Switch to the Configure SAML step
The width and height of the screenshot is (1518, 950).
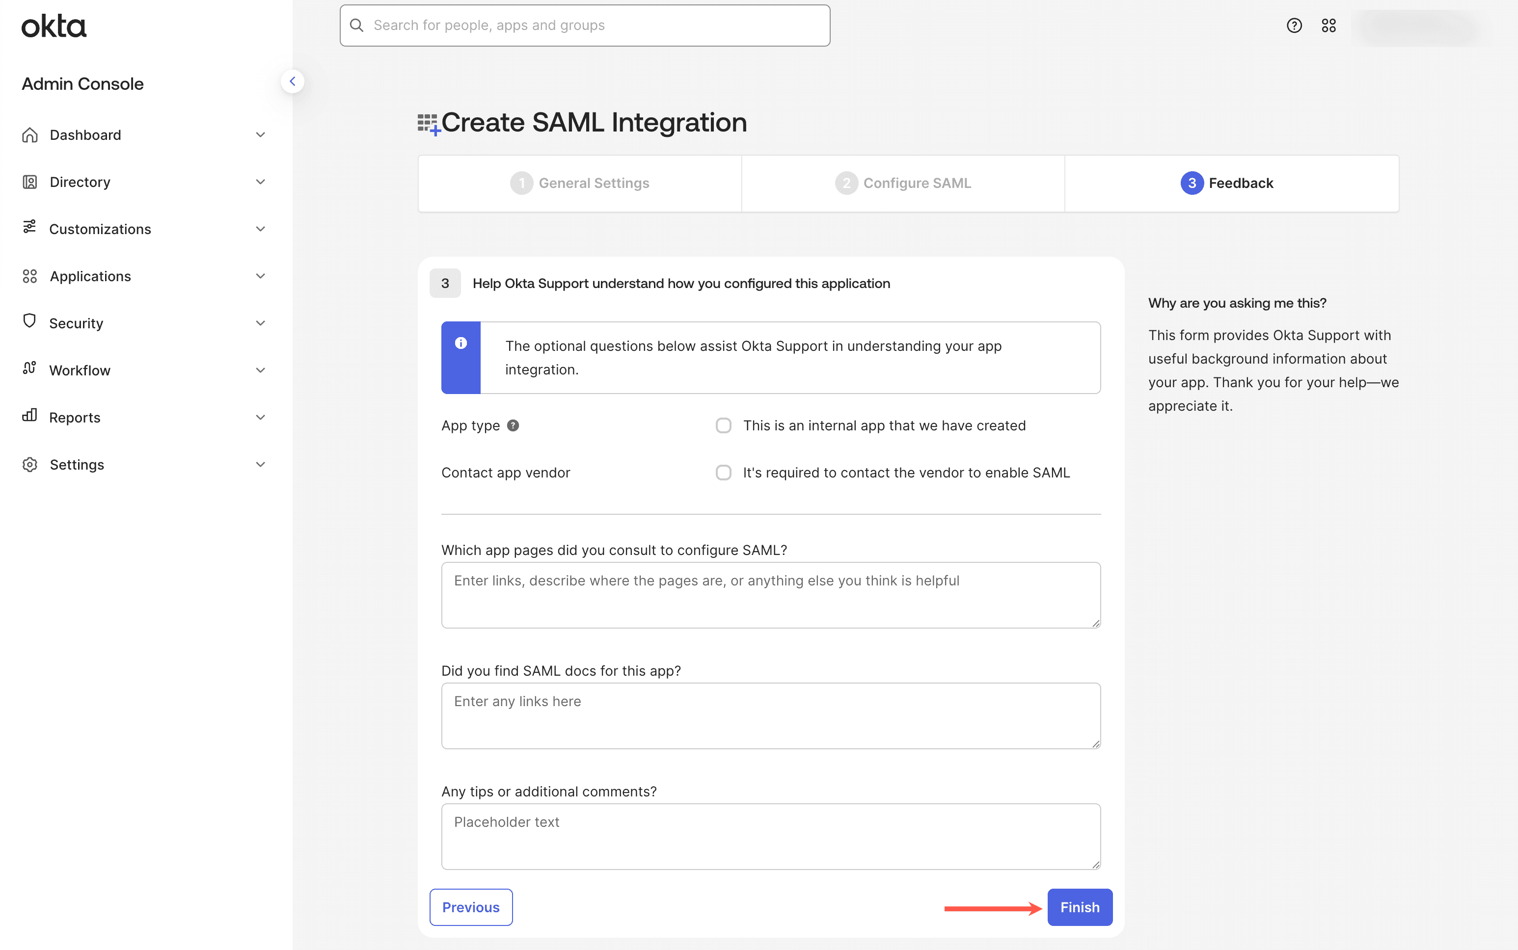(x=903, y=183)
